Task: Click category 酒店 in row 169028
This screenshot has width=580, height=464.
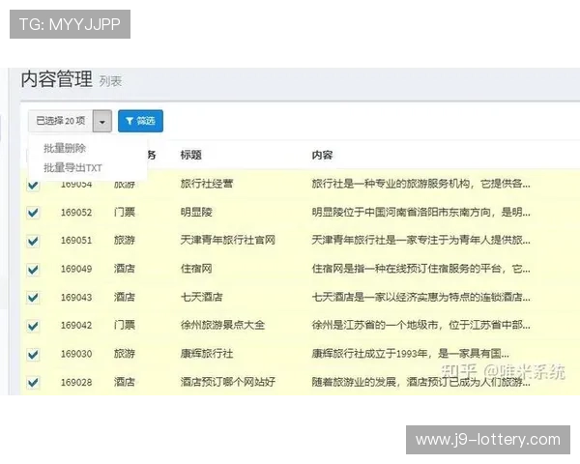Action: (125, 382)
